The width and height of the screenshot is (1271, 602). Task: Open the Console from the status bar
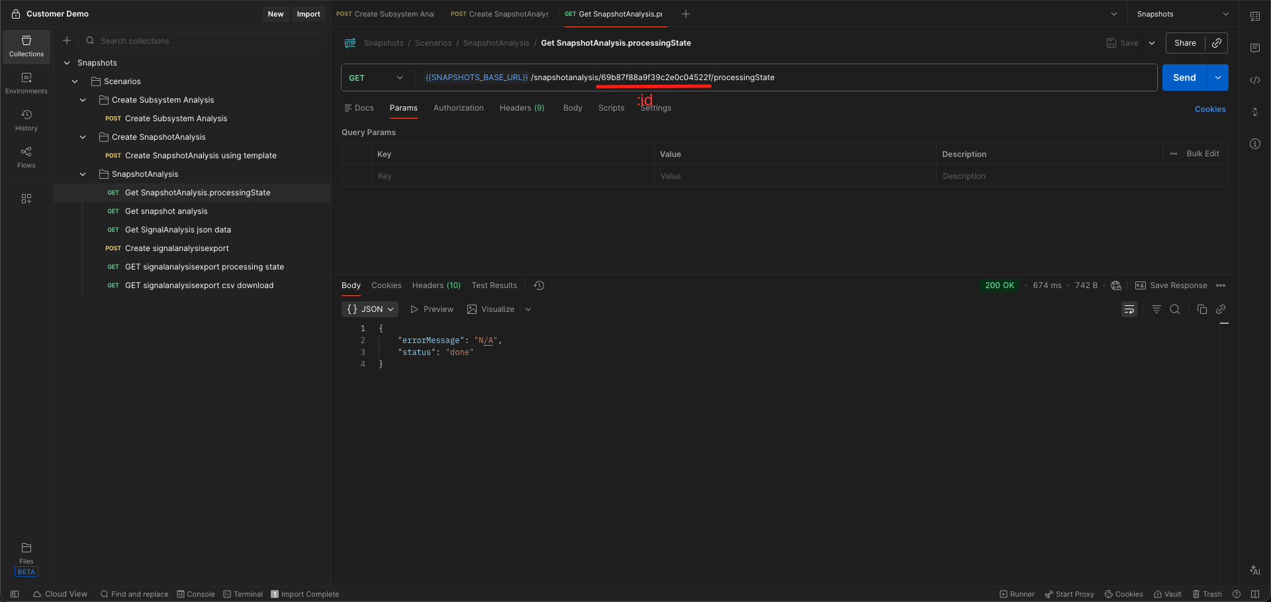pos(196,594)
